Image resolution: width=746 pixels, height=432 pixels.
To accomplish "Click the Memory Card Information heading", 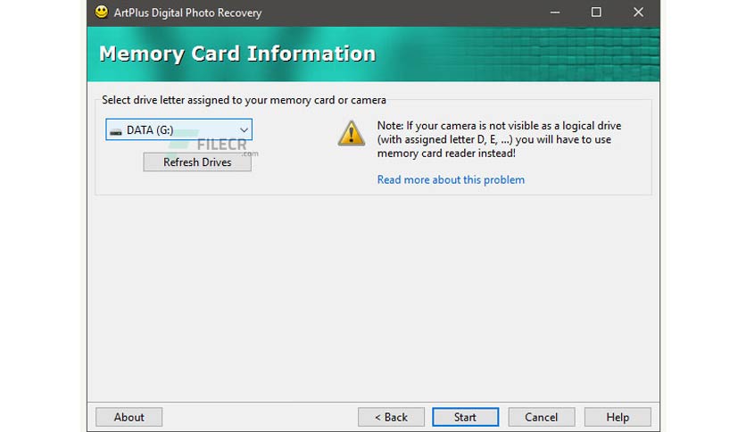I will point(237,54).
